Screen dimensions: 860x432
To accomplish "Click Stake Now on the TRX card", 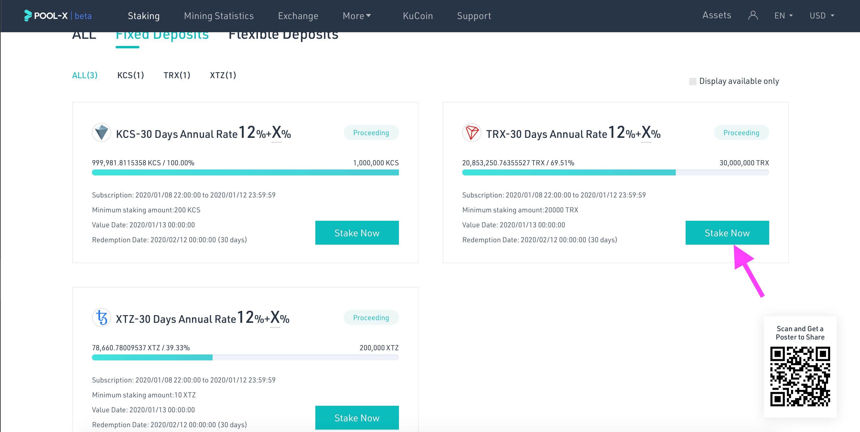I will pyautogui.click(x=727, y=233).
